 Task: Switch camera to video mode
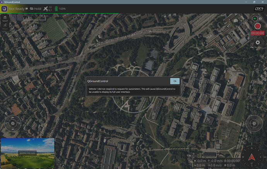tap(255, 19)
